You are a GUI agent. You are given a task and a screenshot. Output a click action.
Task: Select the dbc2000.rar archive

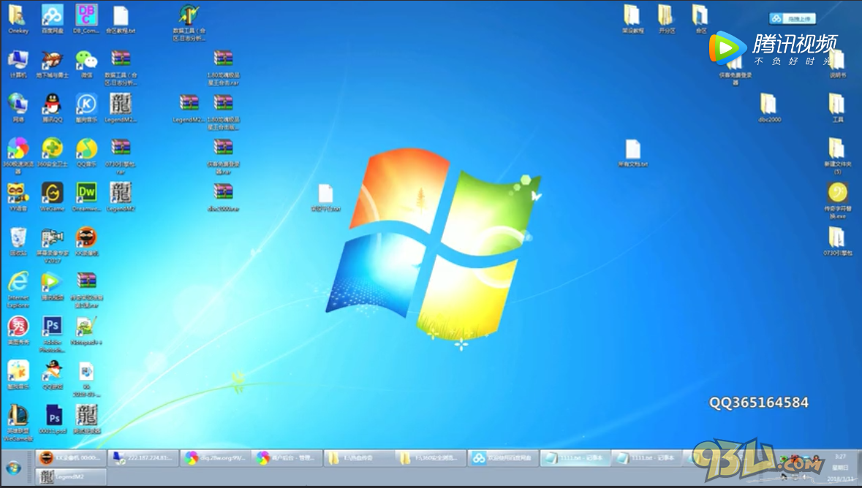click(x=223, y=197)
